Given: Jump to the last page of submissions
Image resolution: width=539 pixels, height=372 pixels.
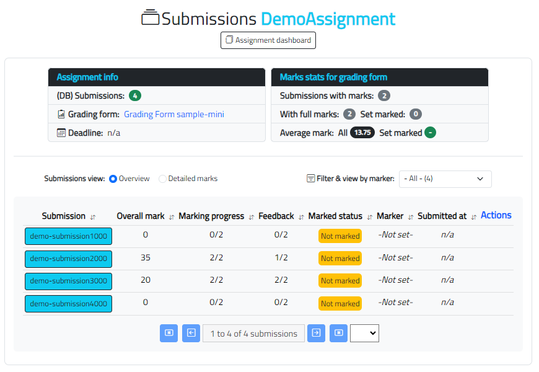Looking at the screenshot, I should 338,333.
